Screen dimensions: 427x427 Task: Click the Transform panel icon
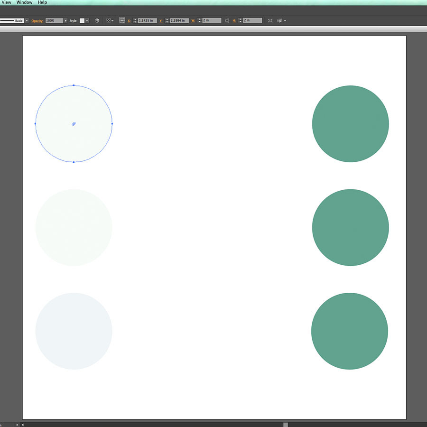(x=270, y=20)
